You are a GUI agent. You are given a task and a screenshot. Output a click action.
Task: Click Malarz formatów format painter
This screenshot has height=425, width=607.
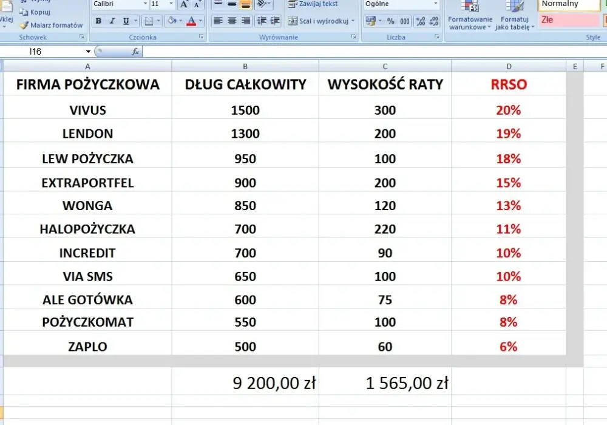click(51, 25)
